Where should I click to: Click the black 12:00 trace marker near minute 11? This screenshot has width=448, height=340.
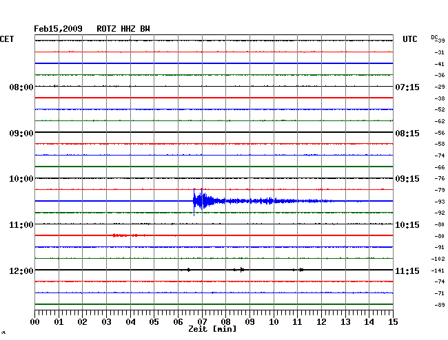pos(301,270)
